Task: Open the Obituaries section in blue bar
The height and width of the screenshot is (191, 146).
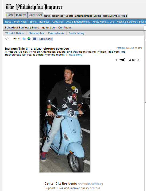Action: [58, 22]
